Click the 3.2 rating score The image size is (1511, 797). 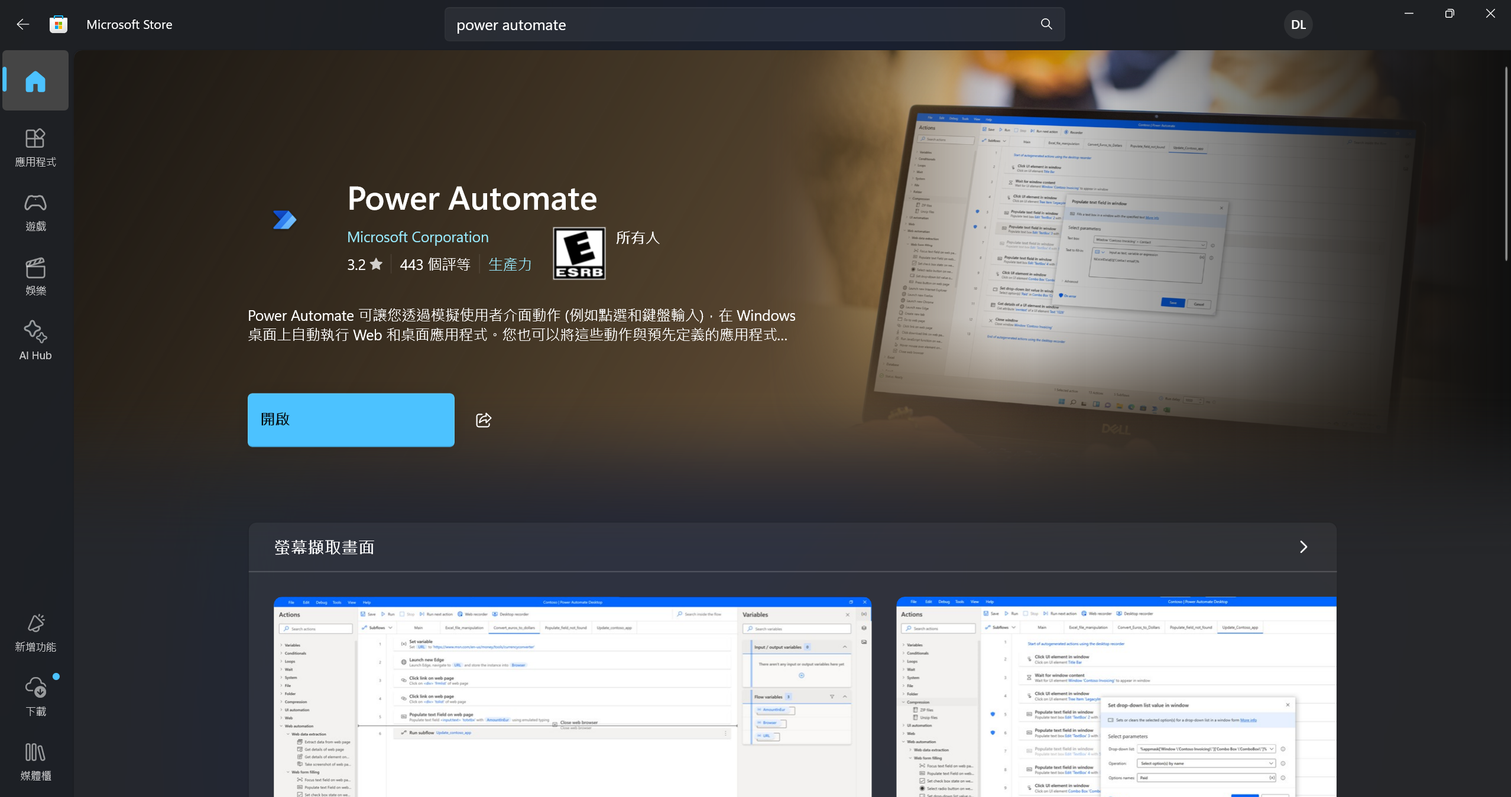tap(356, 264)
